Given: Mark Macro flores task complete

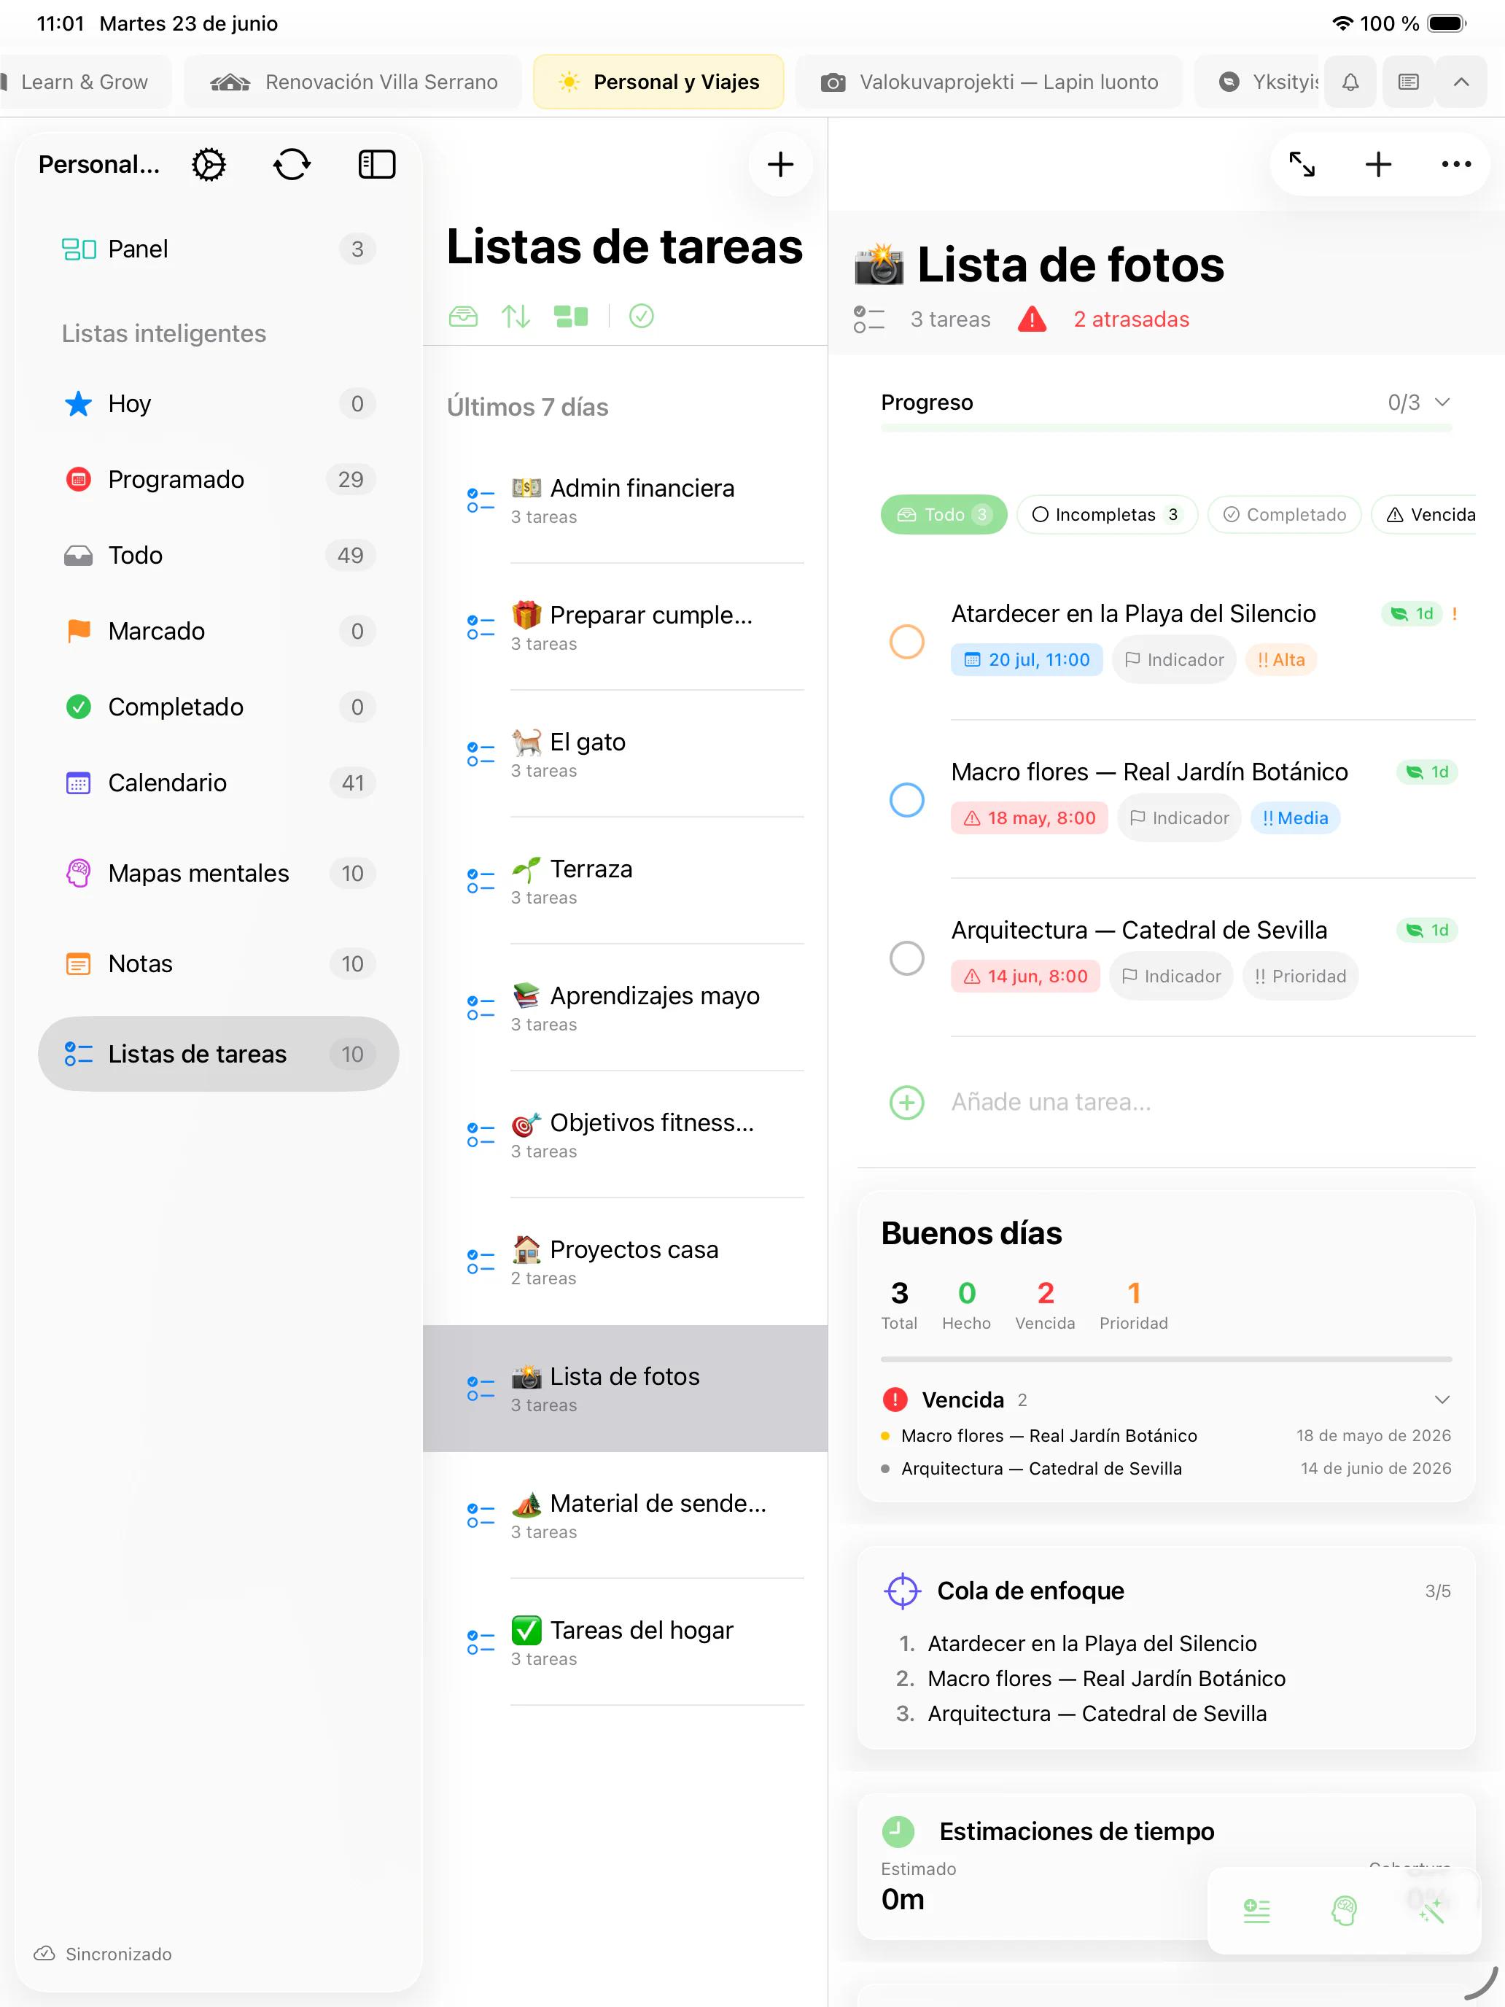Looking at the screenshot, I should (x=907, y=799).
